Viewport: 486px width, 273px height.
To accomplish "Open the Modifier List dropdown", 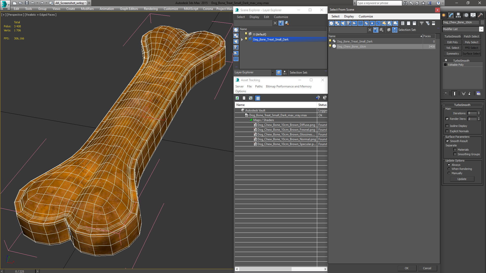I will click(x=481, y=29).
